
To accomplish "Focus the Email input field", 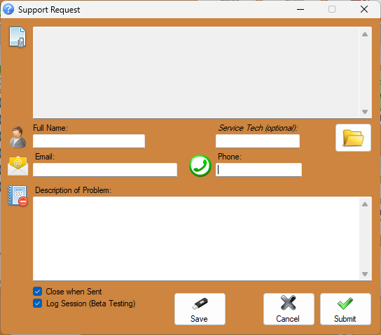I will [x=105, y=170].
